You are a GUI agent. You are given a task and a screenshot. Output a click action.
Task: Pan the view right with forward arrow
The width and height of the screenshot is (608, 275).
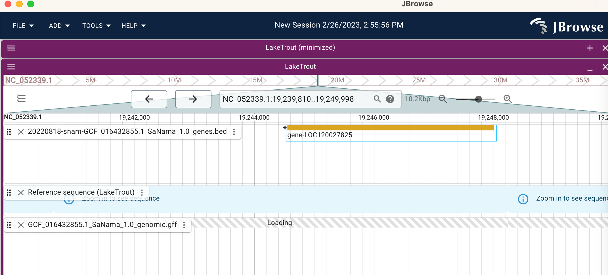(x=193, y=99)
